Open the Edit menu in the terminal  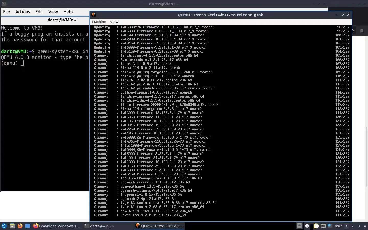pyautogui.click(x=39, y=12)
